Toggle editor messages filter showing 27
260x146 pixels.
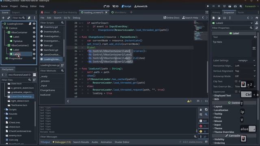click(x=203, y=137)
